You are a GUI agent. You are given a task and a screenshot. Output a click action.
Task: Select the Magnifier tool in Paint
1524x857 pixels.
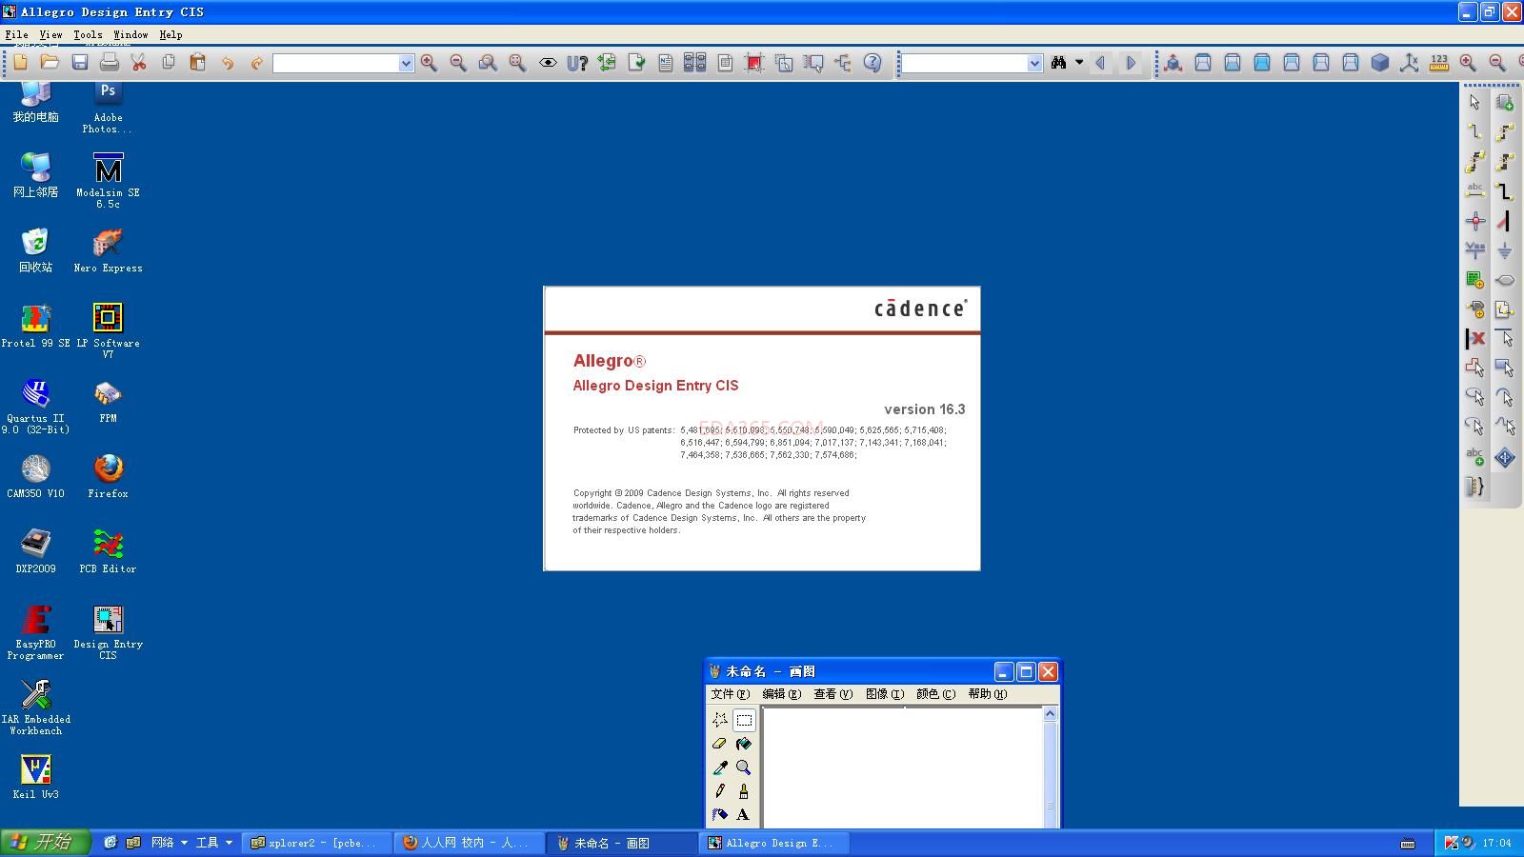tap(744, 767)
